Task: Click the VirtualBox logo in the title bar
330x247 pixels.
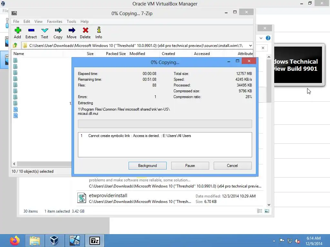Action: [x=3, y=4]
